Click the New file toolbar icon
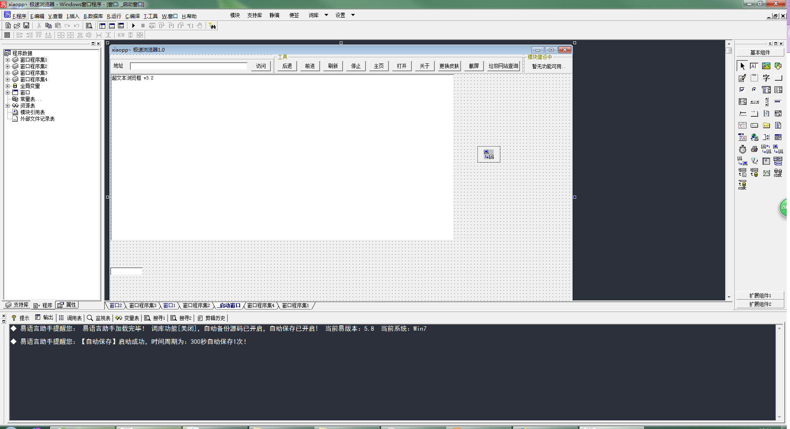Viewport: 790px width, 429px height. 8,26
